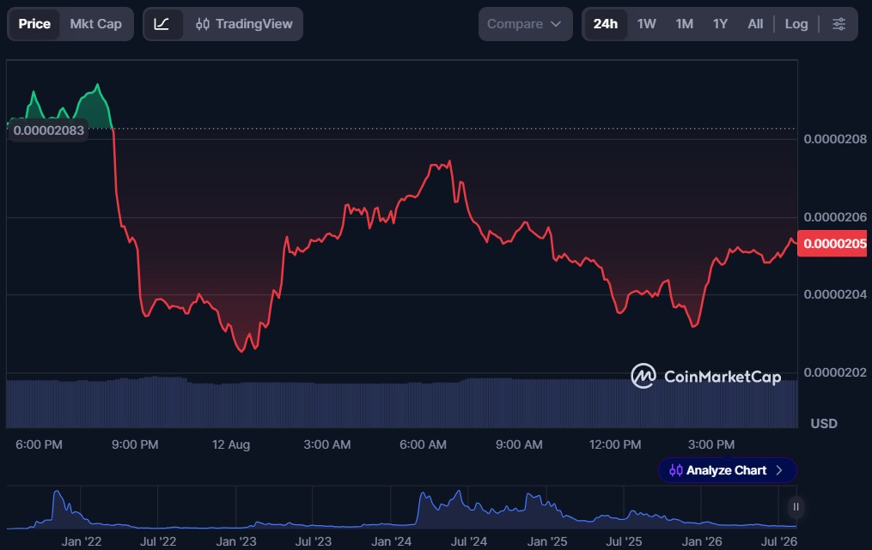Viewport: 872px width, 550px height.
Task: Click Jul '24 on the navigator
Action: pyautogui.click(x=469, y=541)
